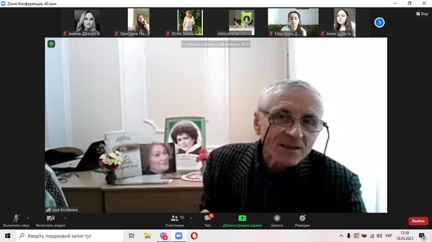
Task: Open Реакции reactions menu
Action: pos(302,220)
